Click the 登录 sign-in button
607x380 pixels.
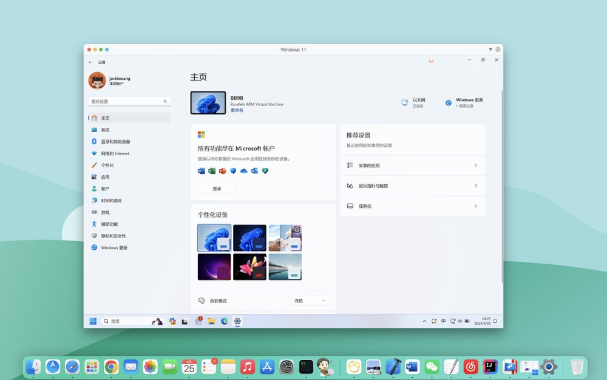click(x=217, y=188)
